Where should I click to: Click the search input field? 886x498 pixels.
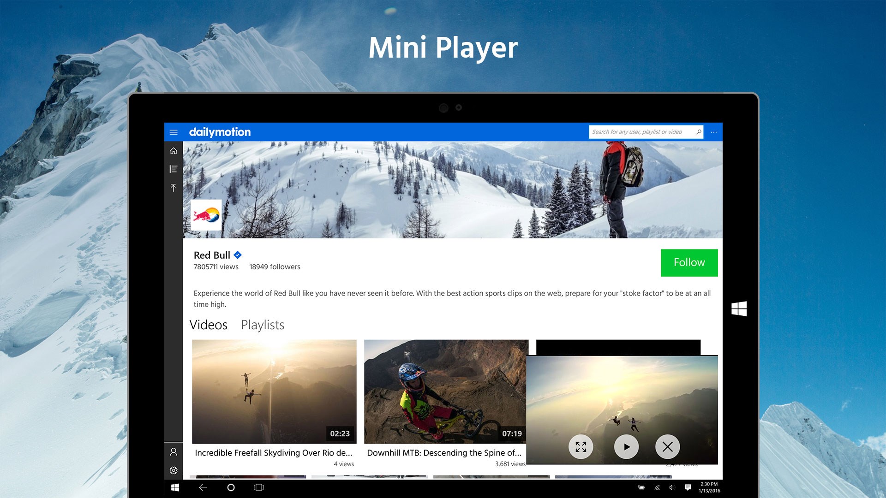pyautogui.click(x=641, y=132)
